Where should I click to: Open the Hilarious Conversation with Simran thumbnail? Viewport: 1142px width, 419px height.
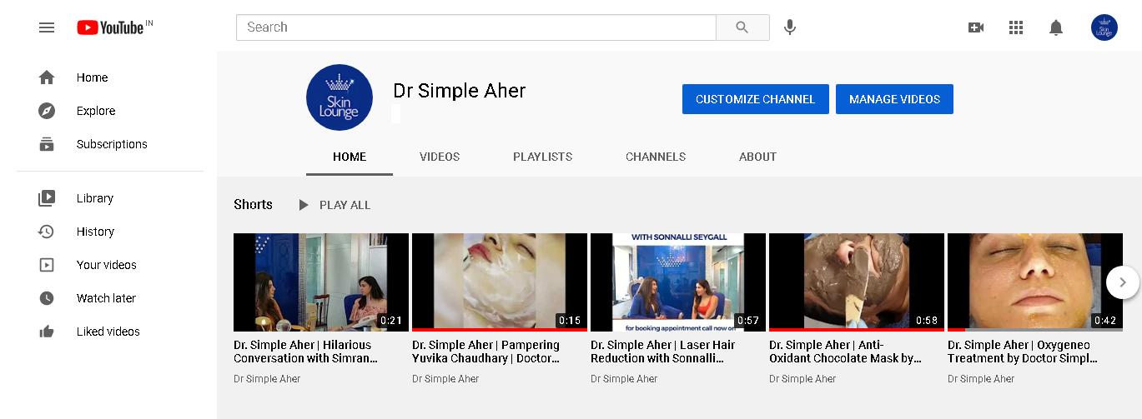(x=321, y=282)
